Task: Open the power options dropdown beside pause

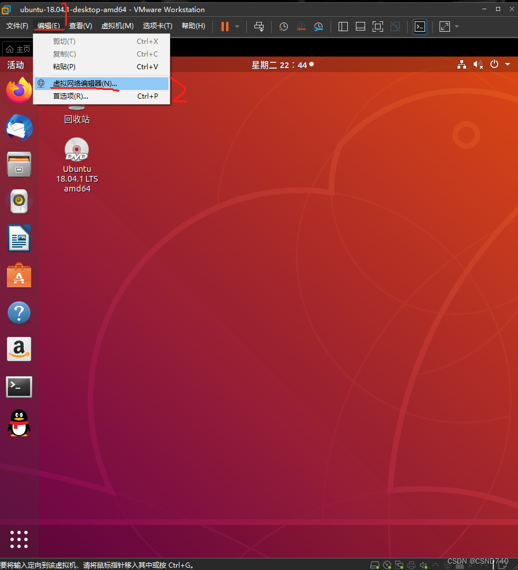Action: point(237,27)
